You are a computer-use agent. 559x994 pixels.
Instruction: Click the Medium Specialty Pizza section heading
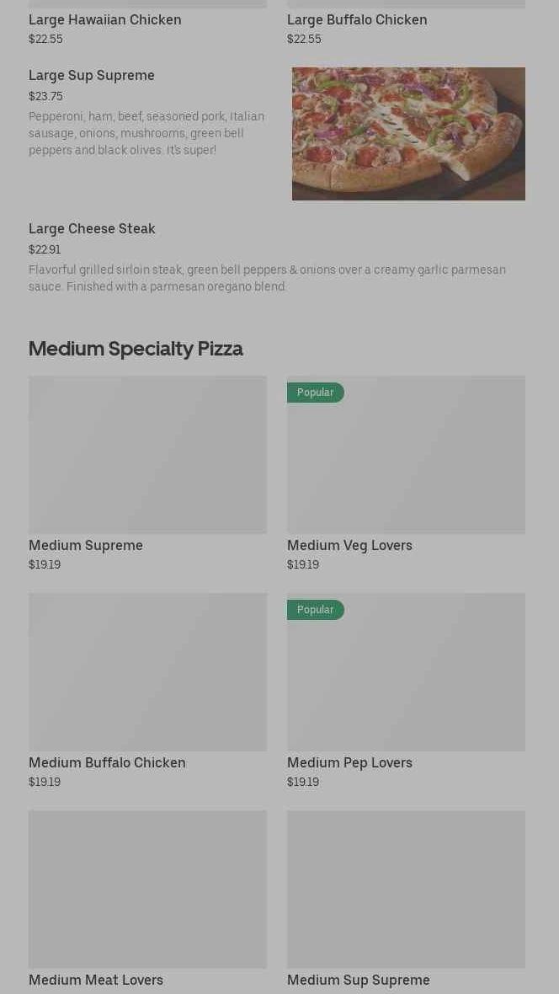tap(136, 349)
